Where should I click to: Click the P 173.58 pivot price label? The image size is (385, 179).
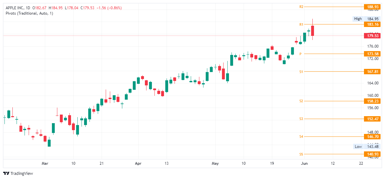coord(372,54)
